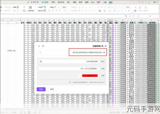Click the 规则 RANK formula field
The image size is (160, 114).
(x=69, y=69)
